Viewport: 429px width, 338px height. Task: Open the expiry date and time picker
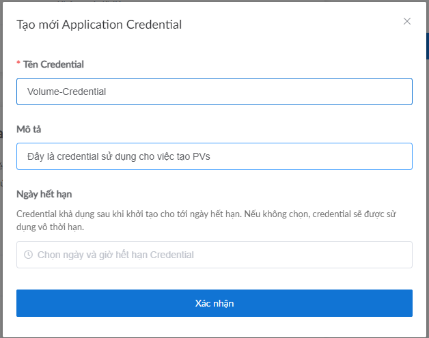214,255
